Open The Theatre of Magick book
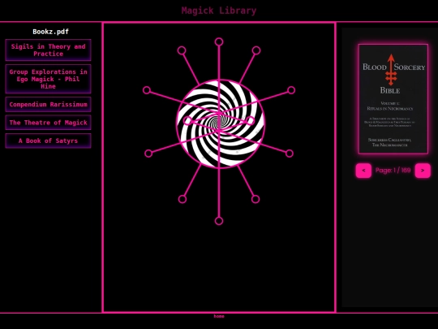The image size is (438, 329). pyautogui.click(x=48, y=123)
